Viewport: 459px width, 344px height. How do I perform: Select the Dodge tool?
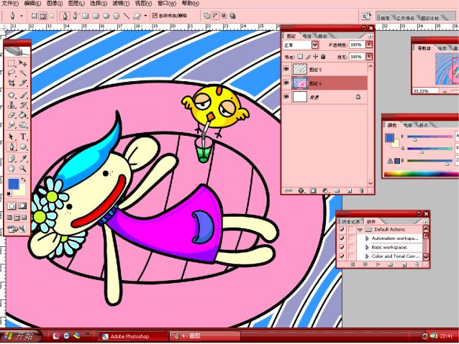(x=22, y=125)
